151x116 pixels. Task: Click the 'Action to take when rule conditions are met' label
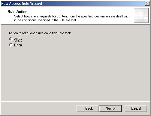point(40,33)
